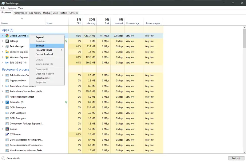Sort processes by Network column header
This screenshot has width=246, height=163.
point(118,21)
